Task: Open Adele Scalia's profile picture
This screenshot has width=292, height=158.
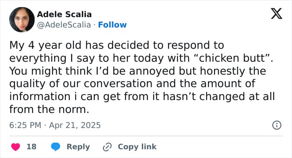Action: (x=22, y=20)
